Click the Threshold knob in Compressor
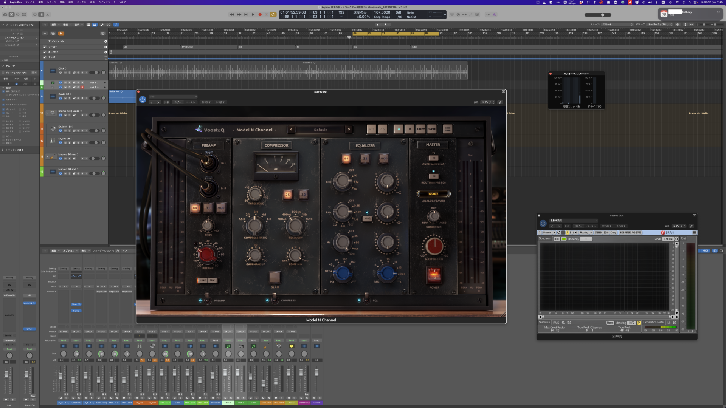This screenshot has height=408, width=726. click(x=255, y=194)
